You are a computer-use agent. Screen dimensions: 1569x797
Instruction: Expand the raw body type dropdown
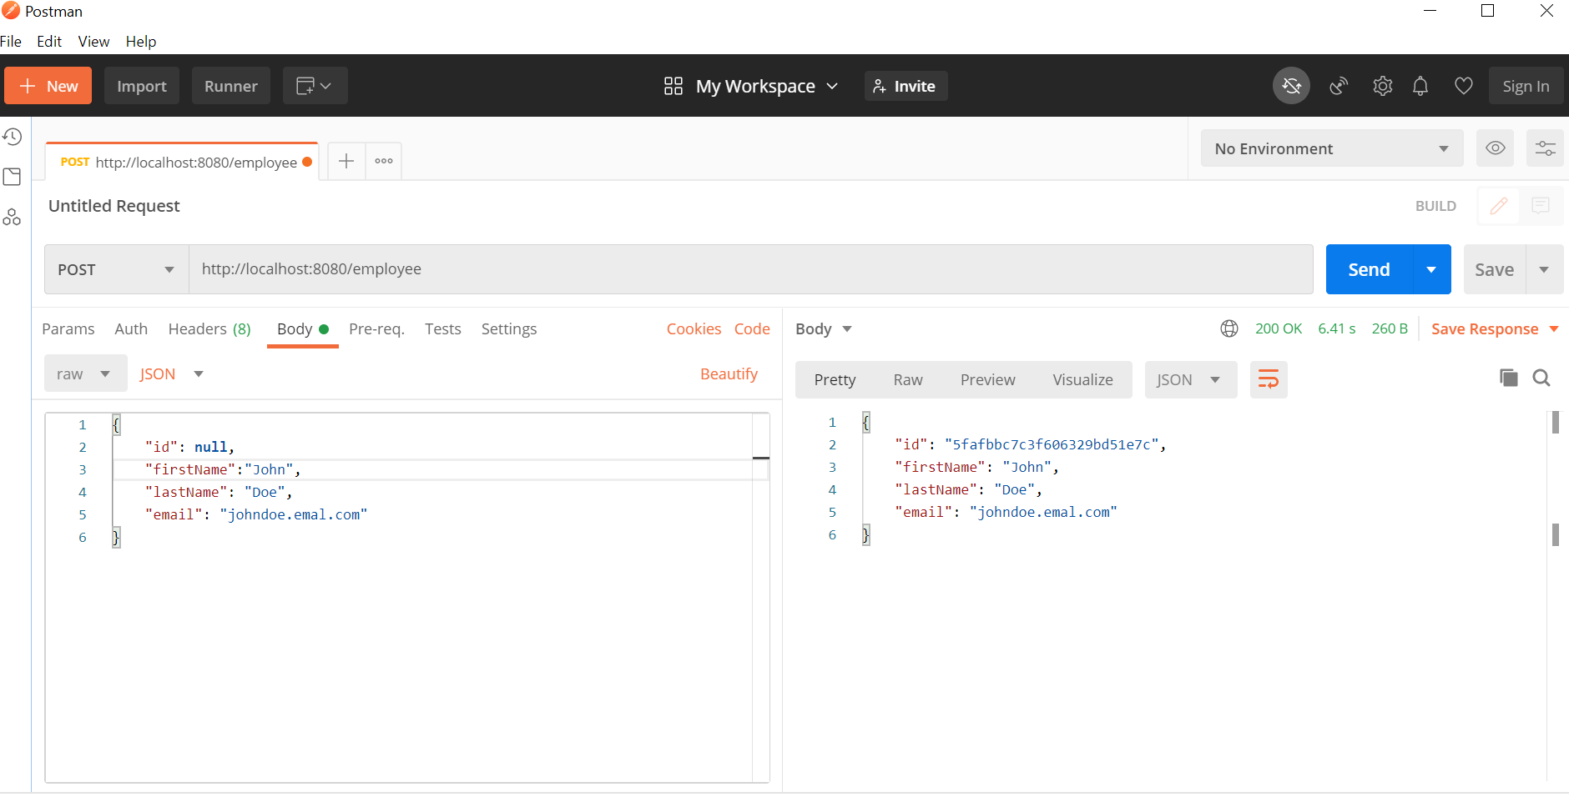[84, 374]
